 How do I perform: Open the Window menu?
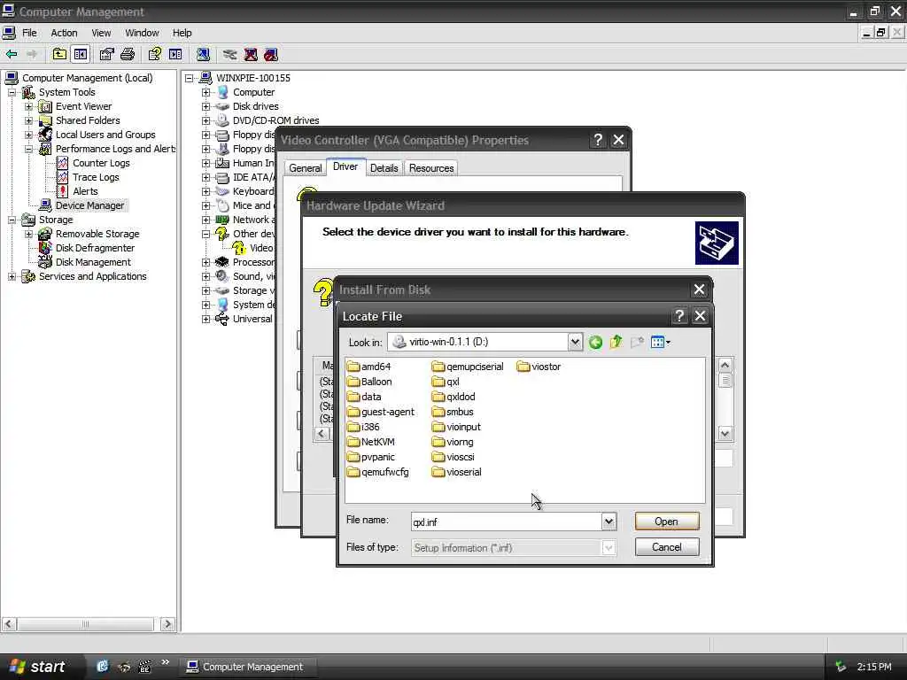[x=142, y=33]
